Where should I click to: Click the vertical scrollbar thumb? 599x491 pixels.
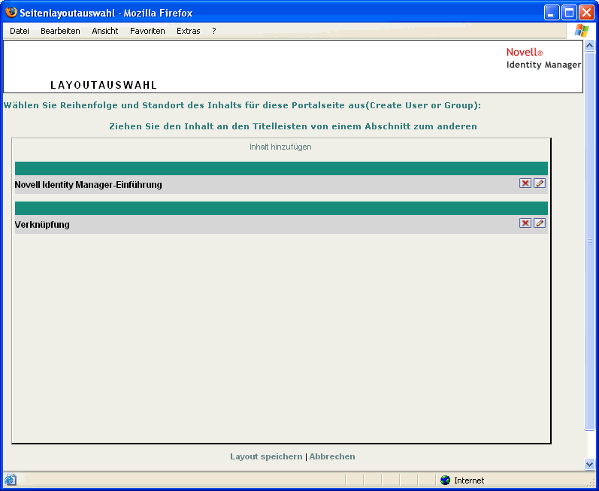589,241
